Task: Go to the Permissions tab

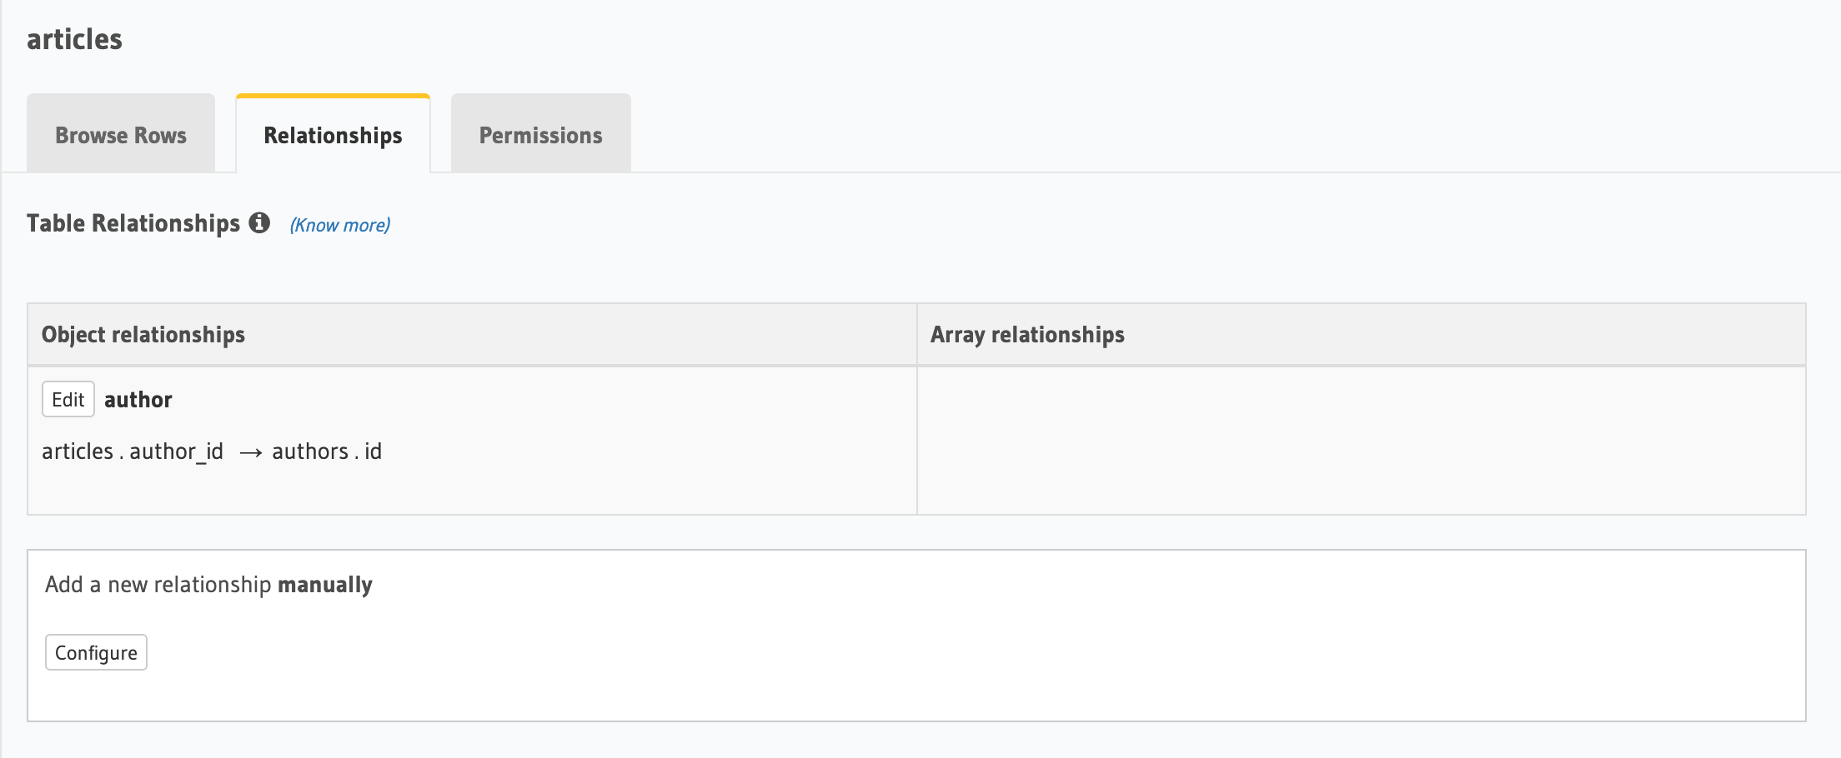Action: pyautogui.click(x=540, y=134)
